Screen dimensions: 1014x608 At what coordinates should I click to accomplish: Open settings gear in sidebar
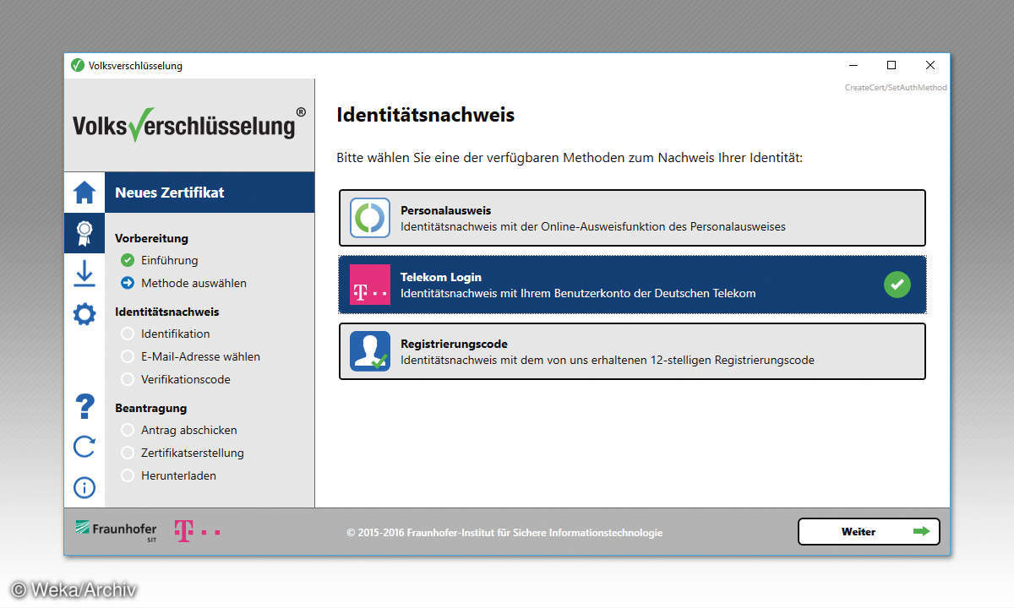pyautogui.click(x=84, y=315)
